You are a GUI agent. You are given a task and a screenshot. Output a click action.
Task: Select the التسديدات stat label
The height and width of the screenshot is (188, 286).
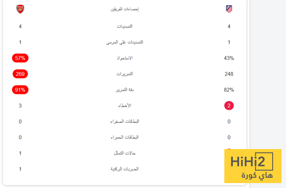click(125, 26)
